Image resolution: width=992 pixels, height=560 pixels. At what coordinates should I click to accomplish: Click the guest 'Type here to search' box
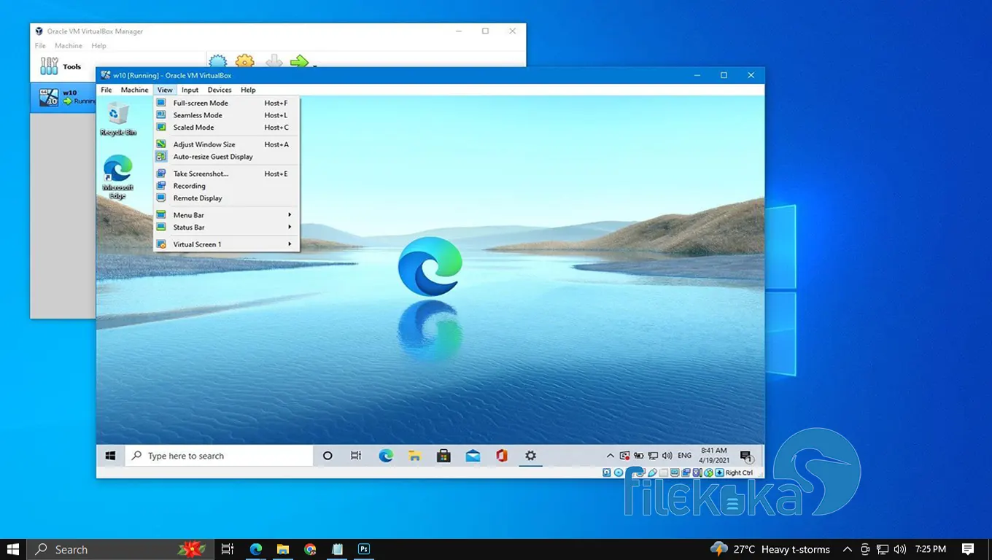click(219, 456)
